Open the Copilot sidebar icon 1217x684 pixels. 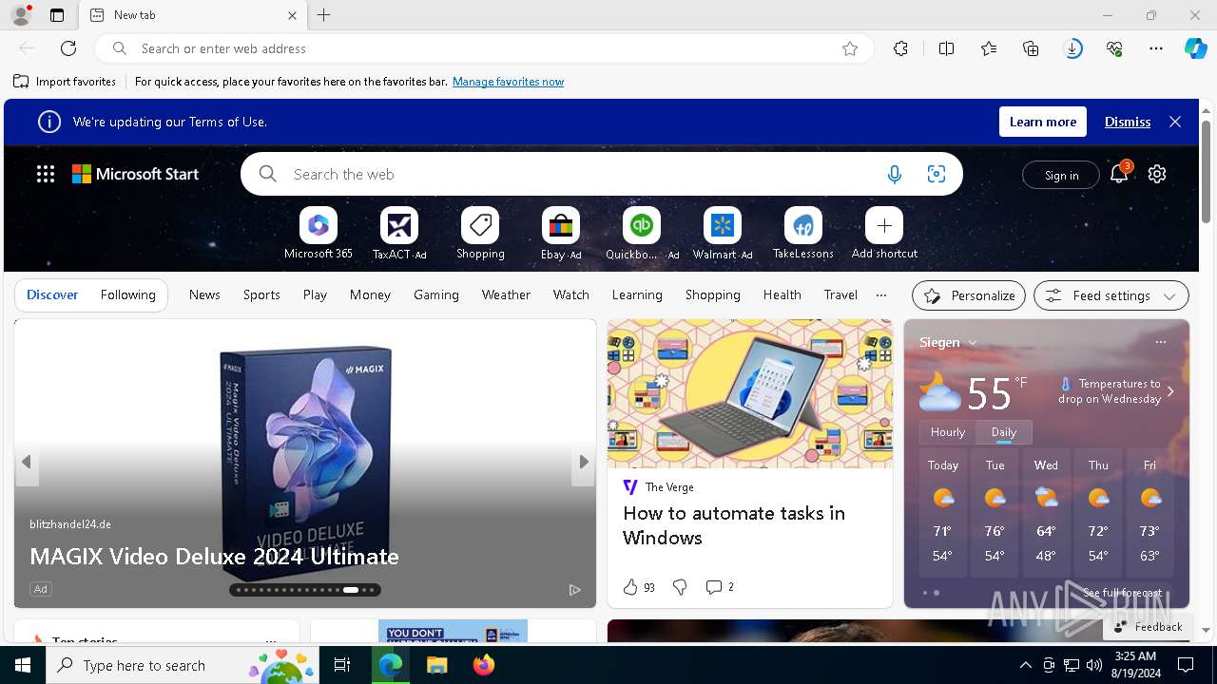click(x=1195, y=48)
